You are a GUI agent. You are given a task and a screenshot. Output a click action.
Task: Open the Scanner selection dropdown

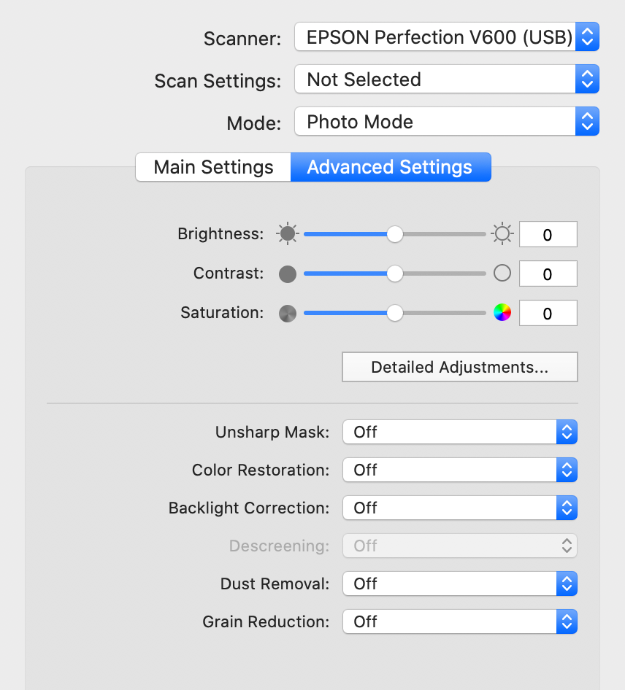447,37
